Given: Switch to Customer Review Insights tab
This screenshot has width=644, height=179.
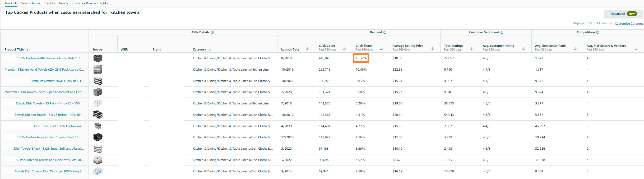Looking at the screenshot, I should pos(90,3).
